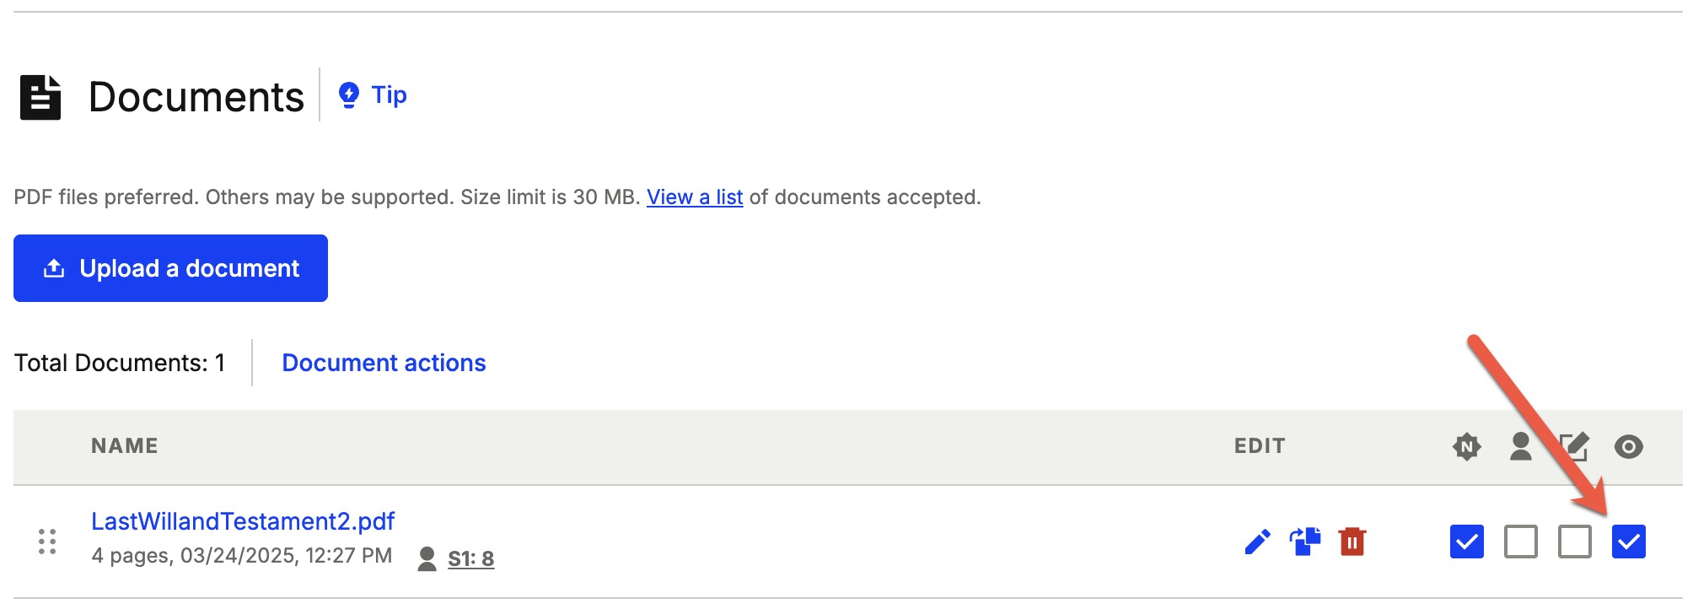Open the Document actions menu
1693x609 pixels.
pyautogui.click(x=384, y=363)
